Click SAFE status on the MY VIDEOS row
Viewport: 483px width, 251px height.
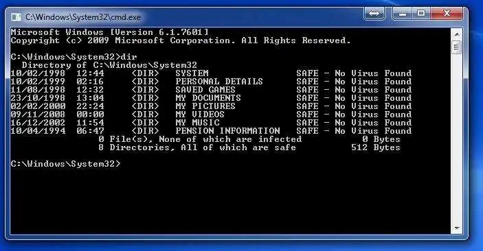[x=307, y=115]
